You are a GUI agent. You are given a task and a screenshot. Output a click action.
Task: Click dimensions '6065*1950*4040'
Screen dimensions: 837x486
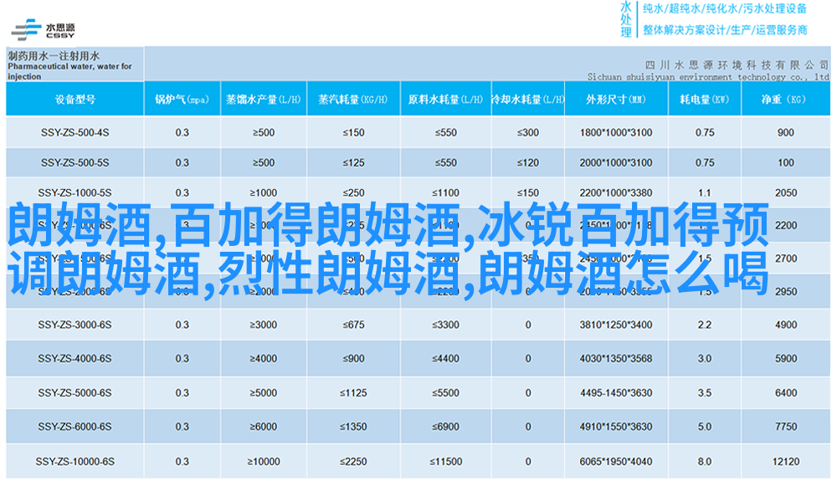[x=616, y=462]
